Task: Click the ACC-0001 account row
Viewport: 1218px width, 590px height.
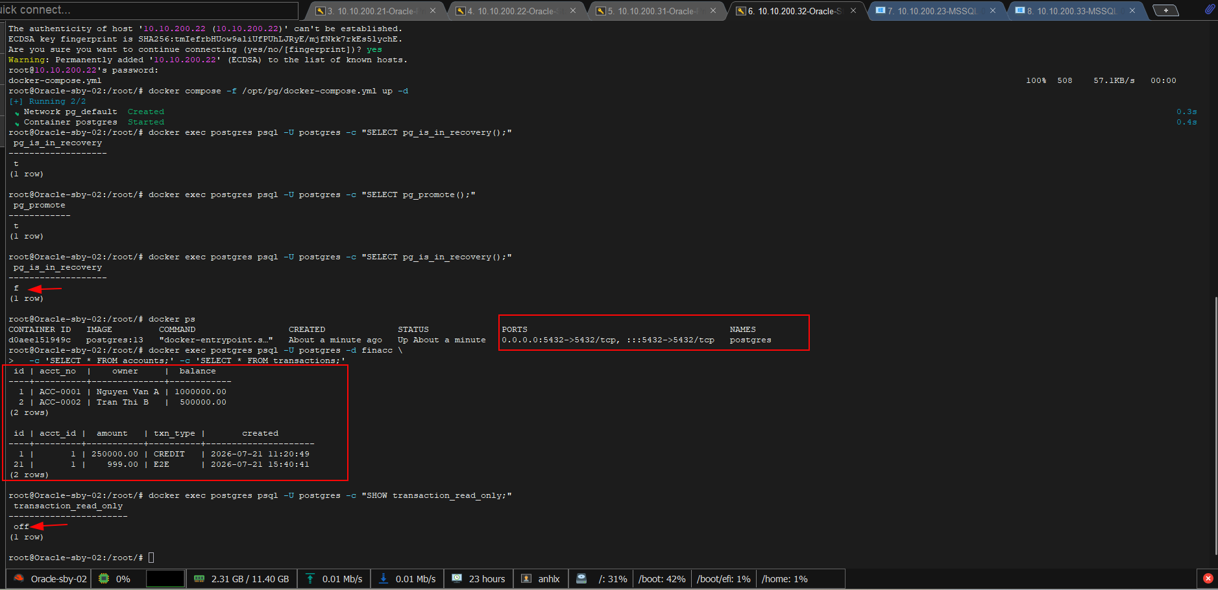Action: point(121,392)
